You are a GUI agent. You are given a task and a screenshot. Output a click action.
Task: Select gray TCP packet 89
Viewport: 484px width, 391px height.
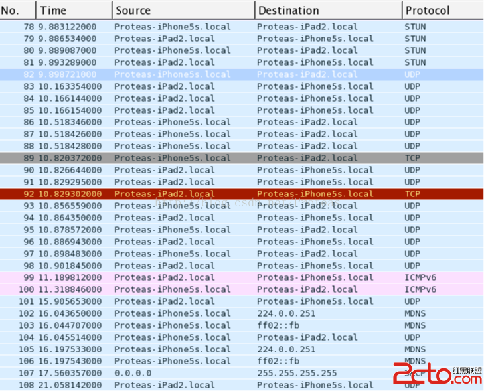(242, 158)
